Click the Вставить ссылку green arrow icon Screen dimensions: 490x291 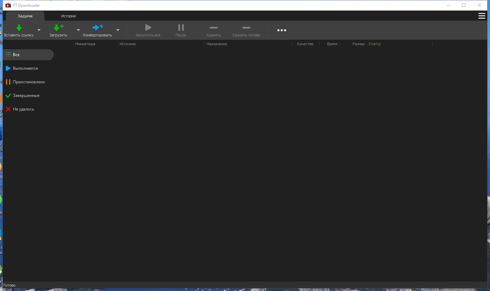[x=19, y=28]
